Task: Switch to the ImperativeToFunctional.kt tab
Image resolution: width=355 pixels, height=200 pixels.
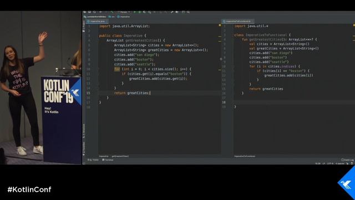Action: 238,21
